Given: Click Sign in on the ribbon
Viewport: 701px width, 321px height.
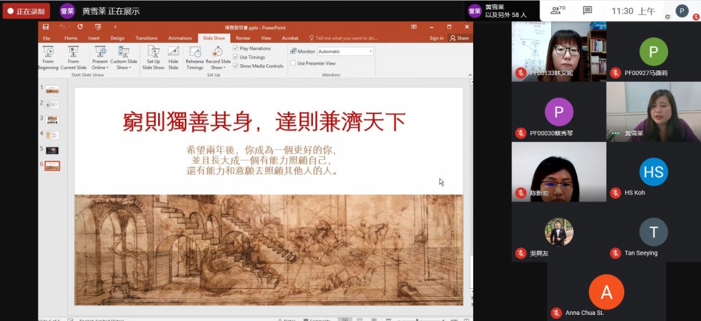Looking at the screenshot, I should point(436,38).
